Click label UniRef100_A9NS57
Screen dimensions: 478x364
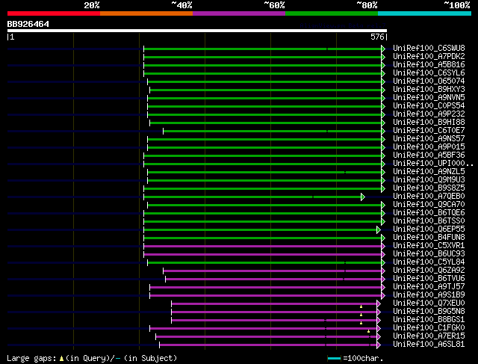[x=429, y=138]
